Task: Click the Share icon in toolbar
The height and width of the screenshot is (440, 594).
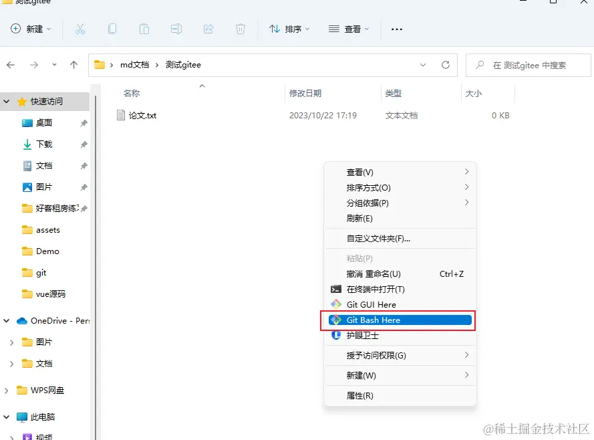Action: click(x=208, y=29)
